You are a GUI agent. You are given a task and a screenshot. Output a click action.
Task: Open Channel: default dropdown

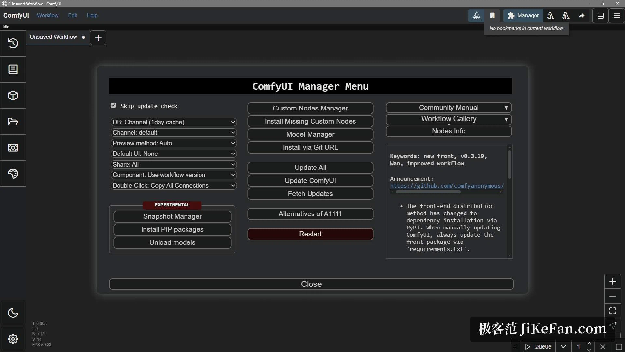coord(174,133)
